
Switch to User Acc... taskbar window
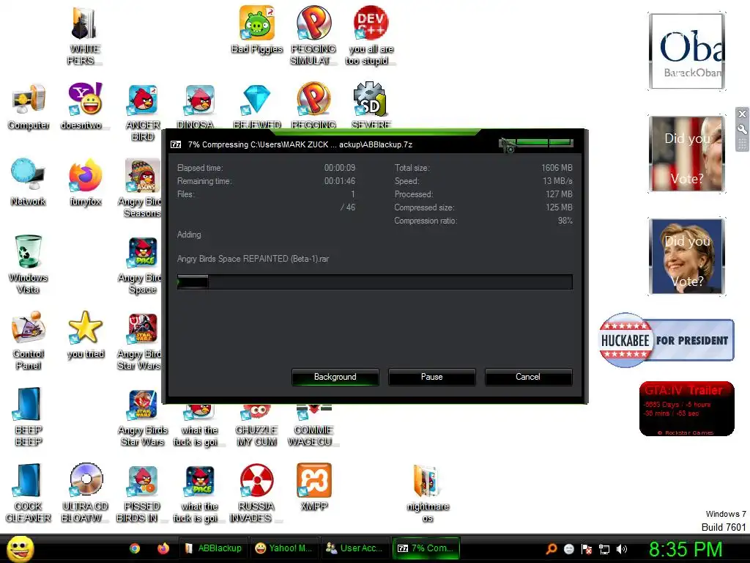coord(354,548)
